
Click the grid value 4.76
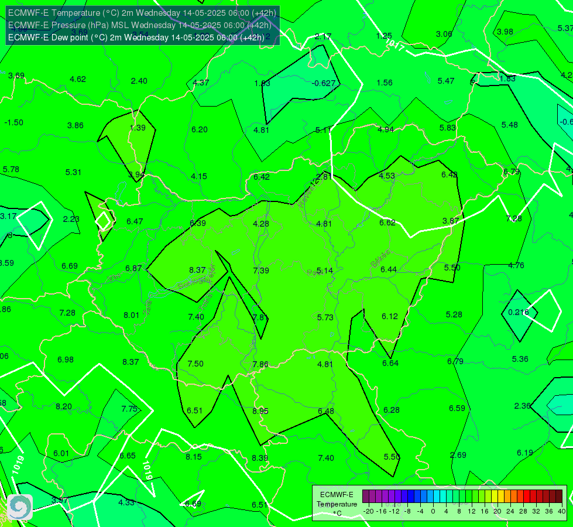click(516, 265)
